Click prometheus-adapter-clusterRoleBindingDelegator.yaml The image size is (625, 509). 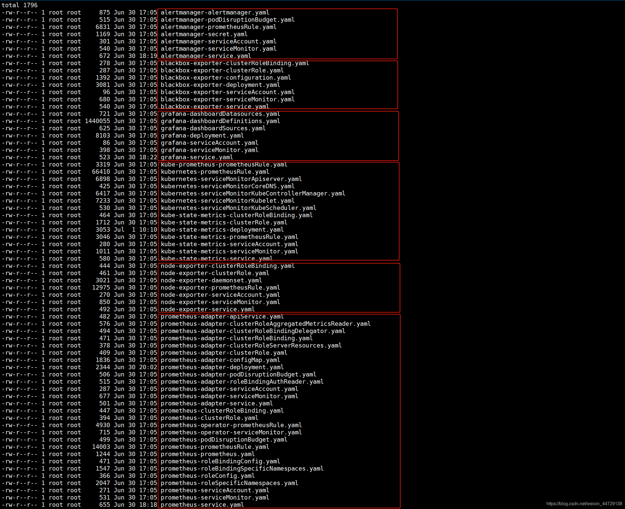click(x=253, y=331)
